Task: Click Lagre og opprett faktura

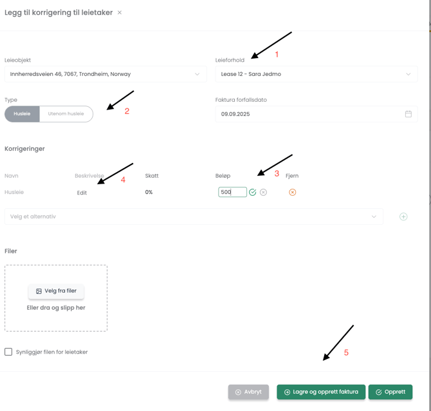Action: 321,392
